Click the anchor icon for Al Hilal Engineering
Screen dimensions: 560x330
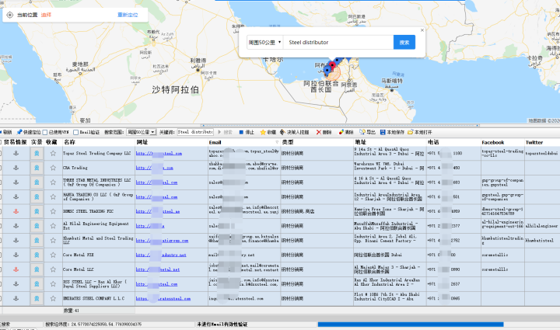[x=16, y=226]
